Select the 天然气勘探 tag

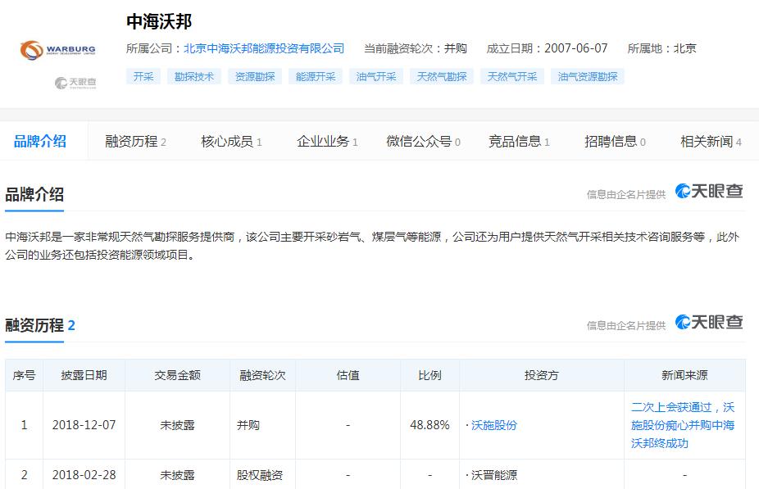click(442, 76)
